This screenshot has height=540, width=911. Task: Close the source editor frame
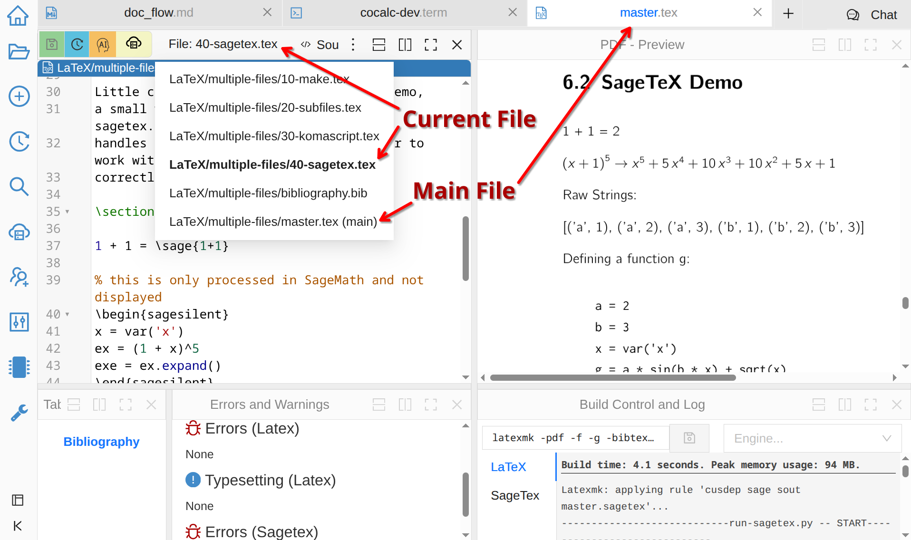457,45
